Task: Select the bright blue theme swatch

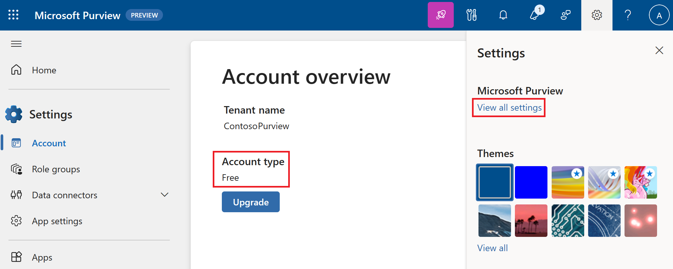Action: coord(531,182)
